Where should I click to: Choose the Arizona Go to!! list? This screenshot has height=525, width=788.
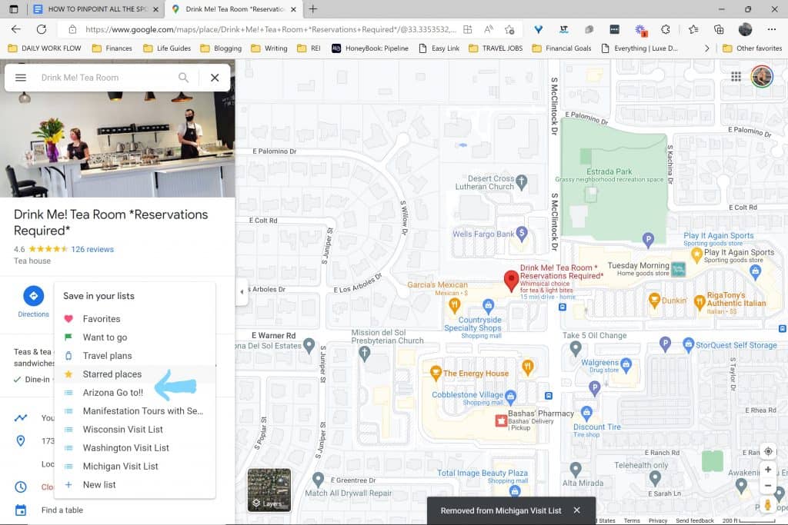[134, 393]
